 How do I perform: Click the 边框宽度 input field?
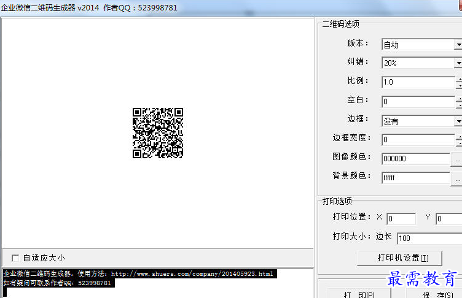418,140
